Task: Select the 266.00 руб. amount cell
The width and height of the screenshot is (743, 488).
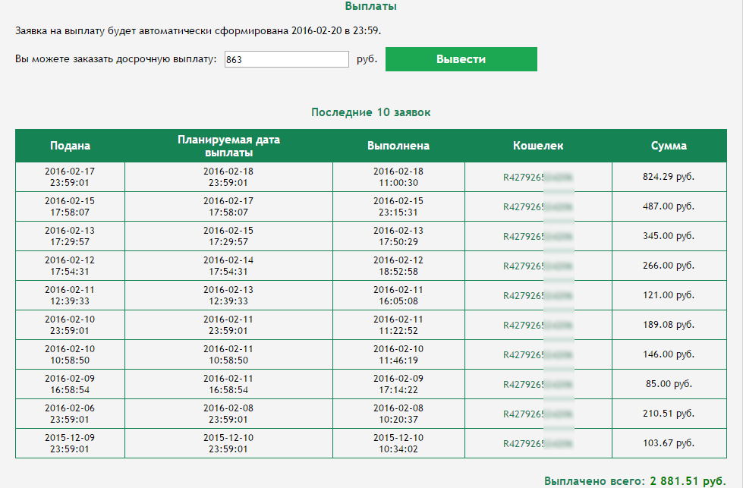Action: [x=669, y=266]
